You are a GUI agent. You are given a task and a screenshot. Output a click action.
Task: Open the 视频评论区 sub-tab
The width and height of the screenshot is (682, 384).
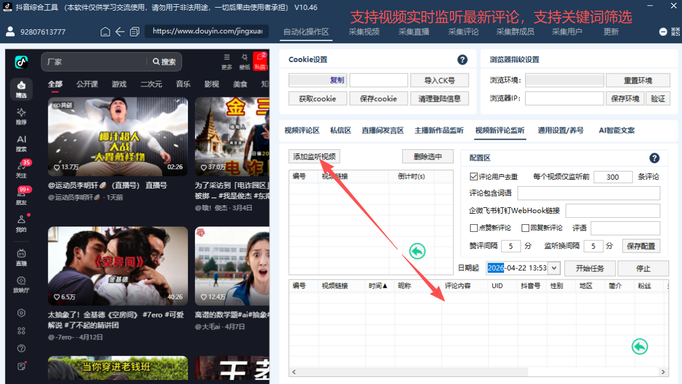(302, 130)
